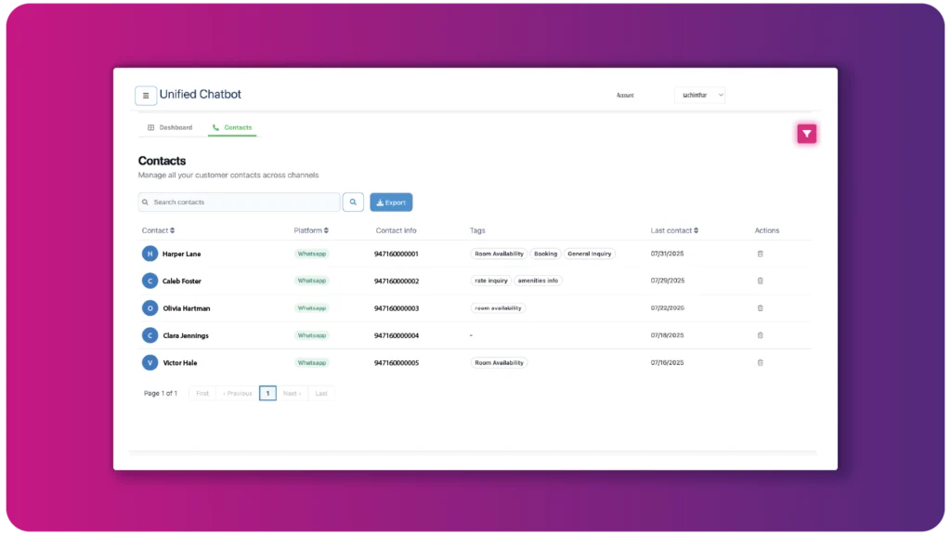Delete the Harper Lane contact

tap(760, 254)
